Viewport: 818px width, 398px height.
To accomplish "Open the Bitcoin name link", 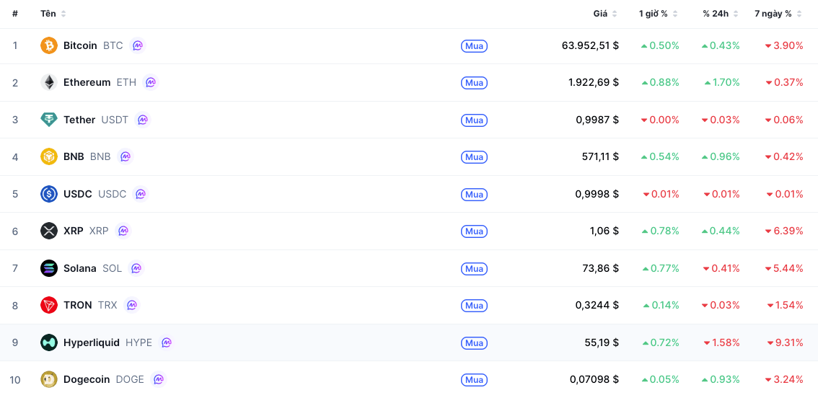I will [80, 45].
